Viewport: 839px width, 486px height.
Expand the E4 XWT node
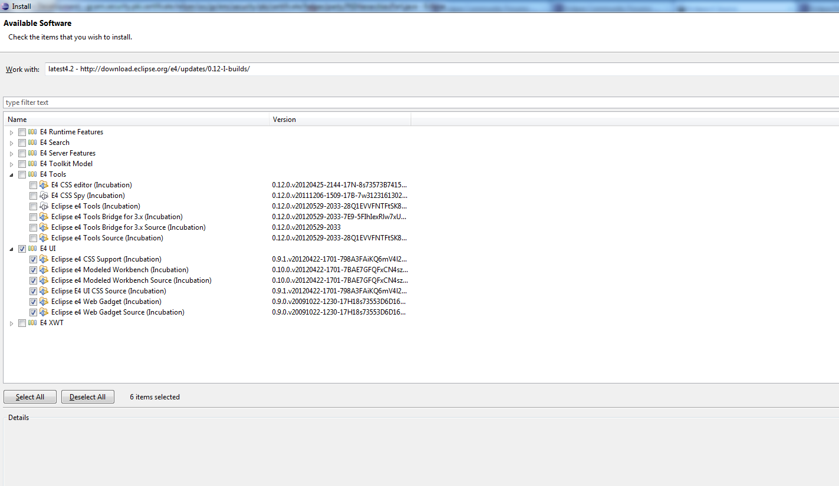(11, 323)
